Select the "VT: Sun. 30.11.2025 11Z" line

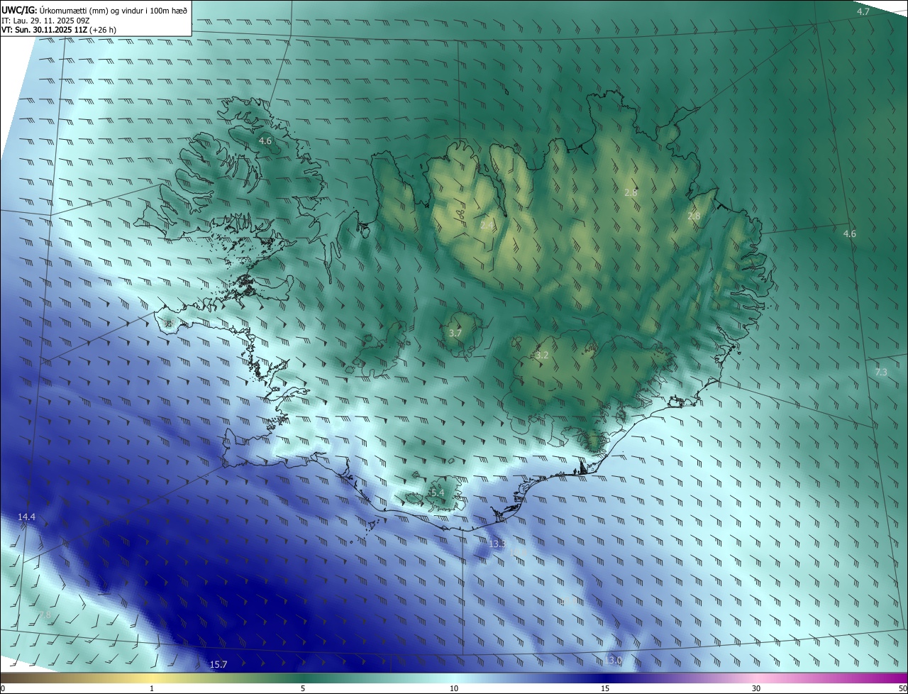coord(60,30)
